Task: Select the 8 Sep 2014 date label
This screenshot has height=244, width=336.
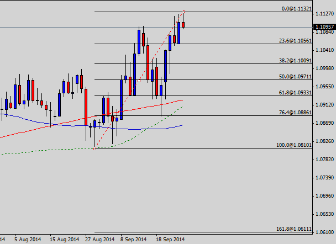Action: (133, 240)
